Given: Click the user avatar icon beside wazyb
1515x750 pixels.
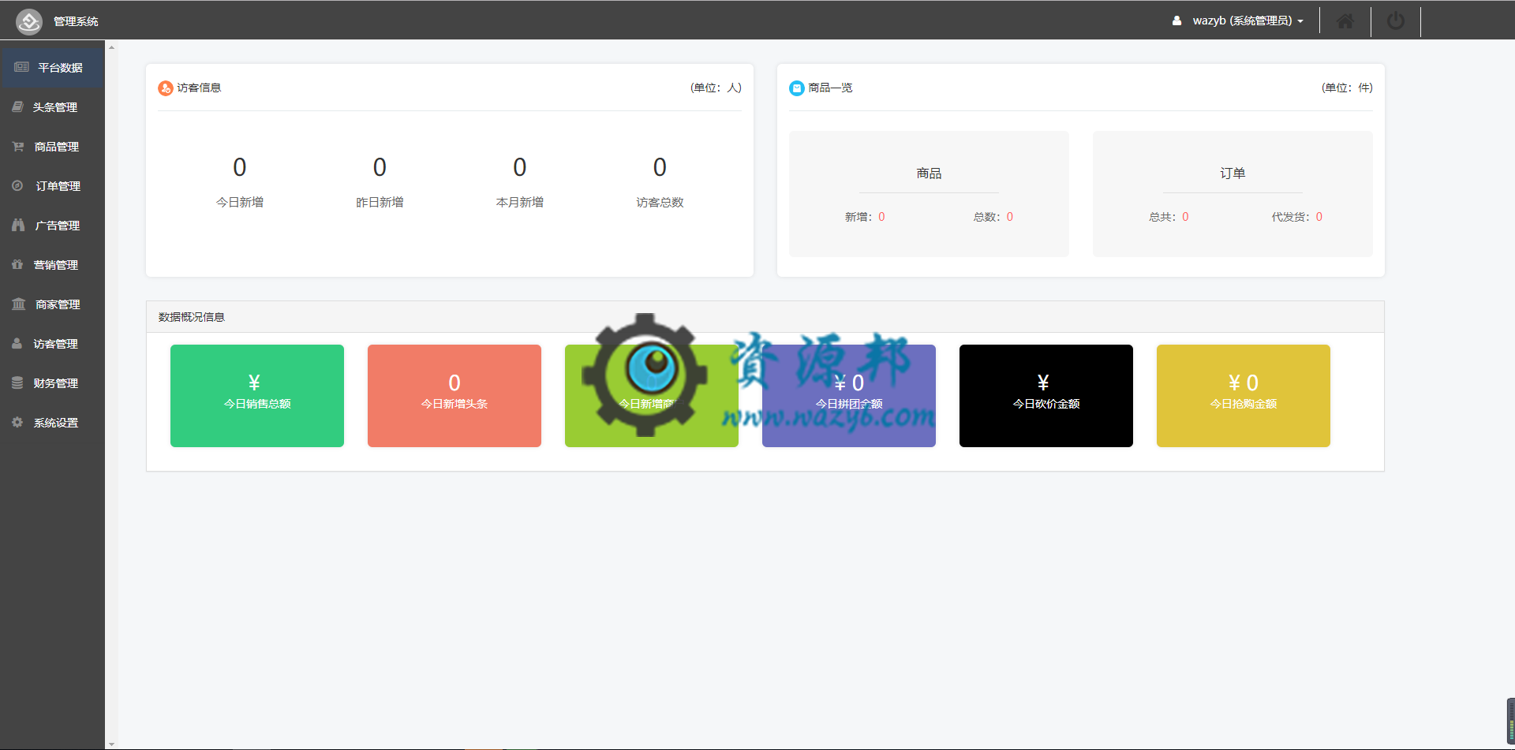Looking at the screenshot, I should click(x=1176, y=21).
